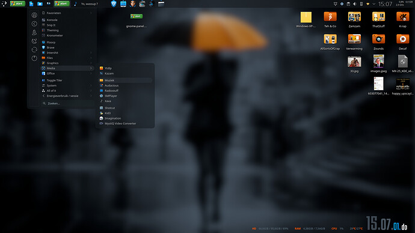Click start button next to dotted corner icon
The width and height of the screenshot is (415, 233).
pyautogui.click(x=17, y=4)
